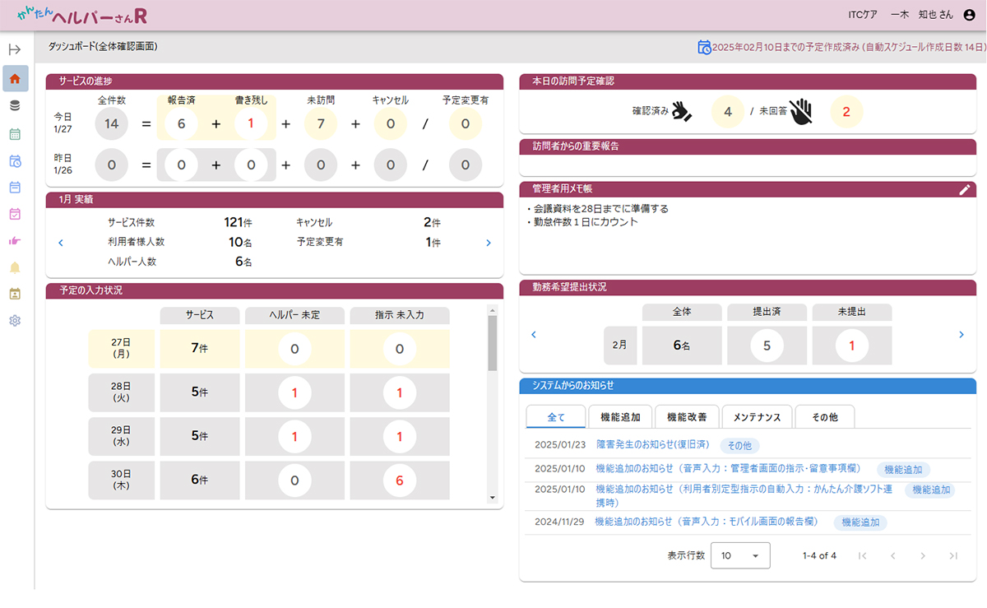Click today's 報告済 count 6
The height and width of the screenshot is (608, 987).
pos(181,123)
